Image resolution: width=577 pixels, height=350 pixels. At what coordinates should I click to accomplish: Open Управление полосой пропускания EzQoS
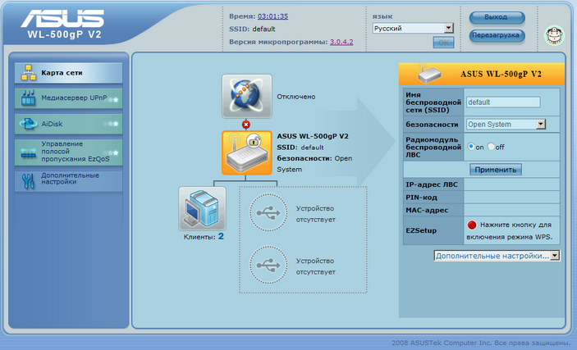[x=68, y=152]
